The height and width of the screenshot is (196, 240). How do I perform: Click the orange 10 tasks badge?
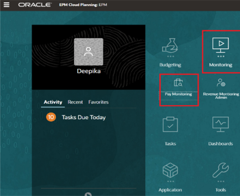coord(51,117)
